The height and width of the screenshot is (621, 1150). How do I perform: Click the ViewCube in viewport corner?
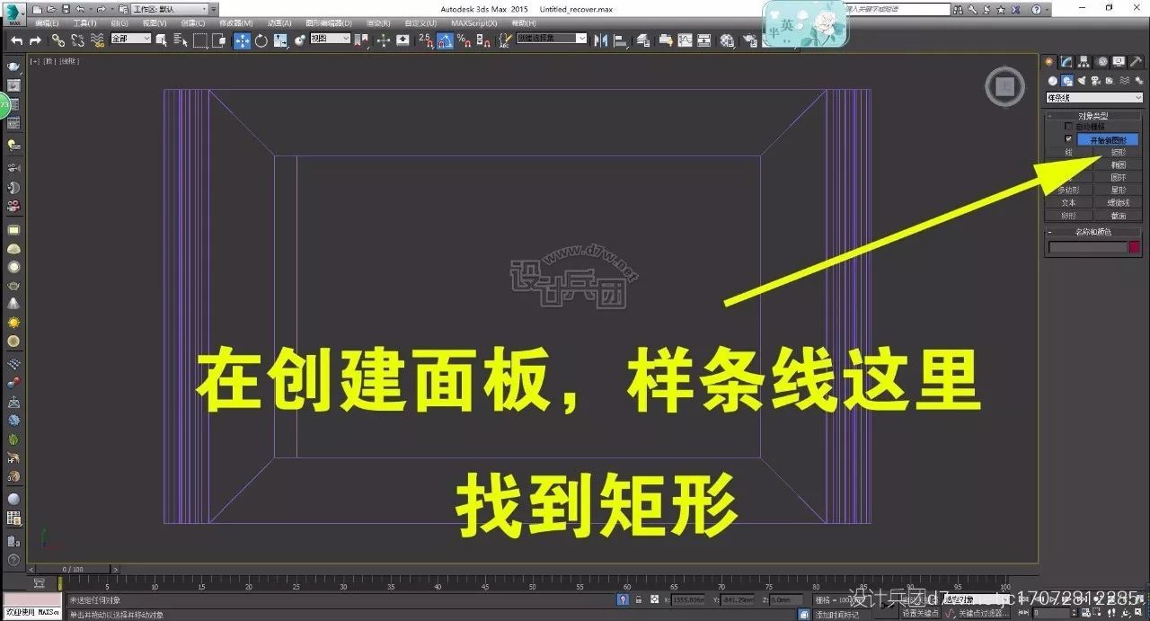(1004, 87)
